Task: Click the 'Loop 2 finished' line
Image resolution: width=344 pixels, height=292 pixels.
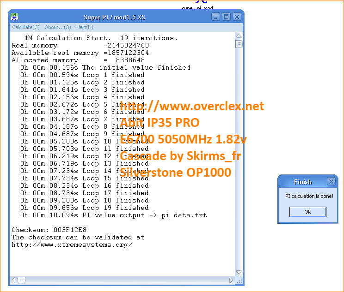Action: click(82, 83)
